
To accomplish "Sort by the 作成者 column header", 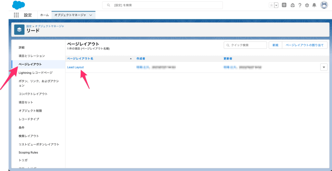I will point(141,58).
